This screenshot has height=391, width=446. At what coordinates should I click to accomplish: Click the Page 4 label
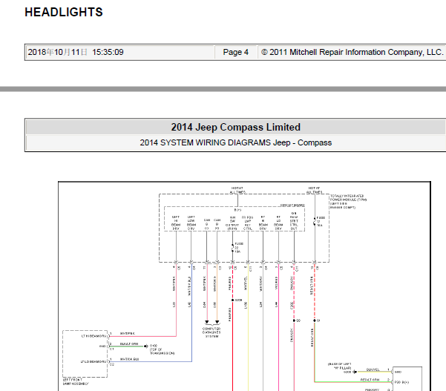coord(235,52)
